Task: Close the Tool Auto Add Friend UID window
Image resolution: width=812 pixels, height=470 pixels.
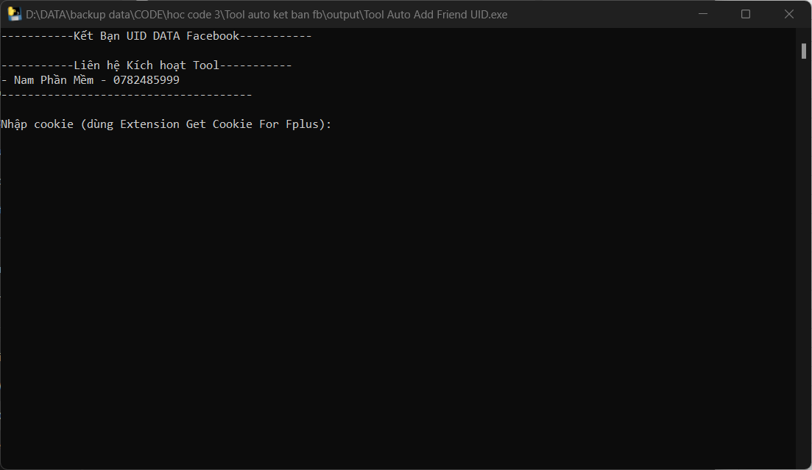Action: tap(788, 14)
